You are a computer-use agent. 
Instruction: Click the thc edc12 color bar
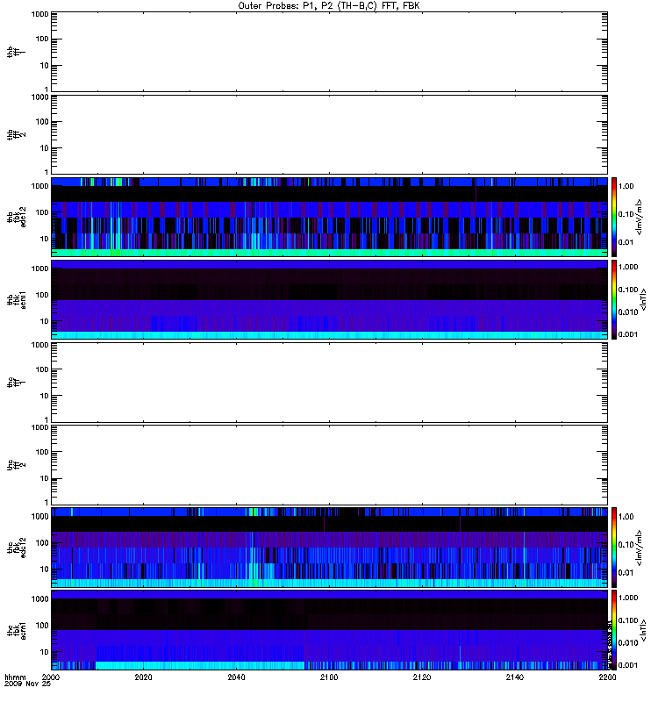[614, 548]
